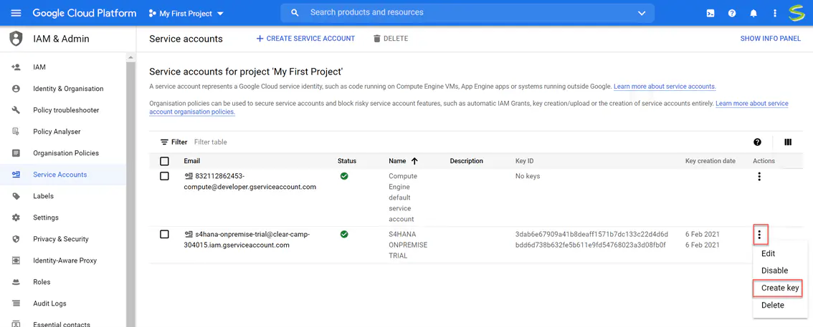Click the s4hana-onpremise-trial email address
The image size is (813, 327).
(247, 240)
